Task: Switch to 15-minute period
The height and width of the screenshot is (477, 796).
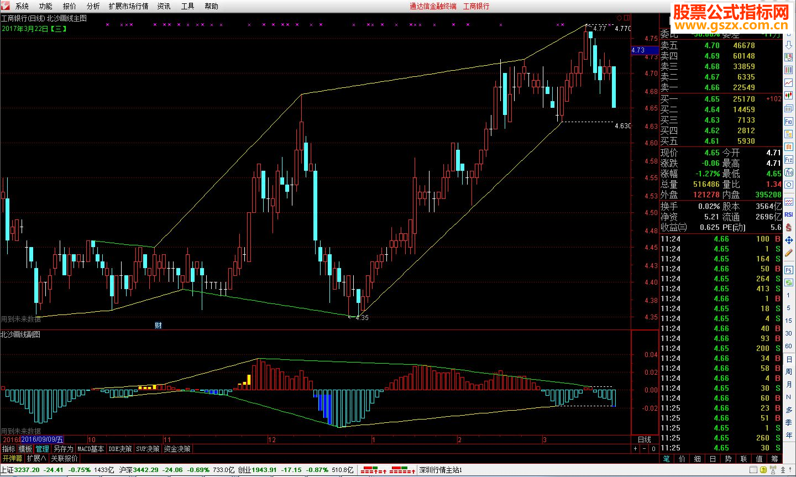Action: (789, 321)
